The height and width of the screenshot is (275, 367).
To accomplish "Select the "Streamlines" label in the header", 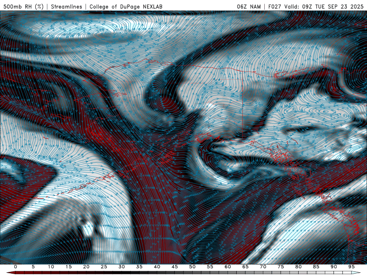I will tap(67, 6).
